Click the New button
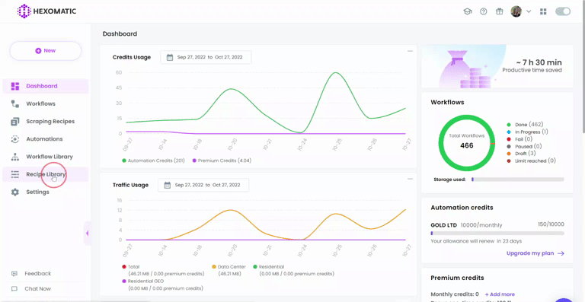The height and width of the screenshot is (302, 585). pyautogui.click(x=46, y=51)
